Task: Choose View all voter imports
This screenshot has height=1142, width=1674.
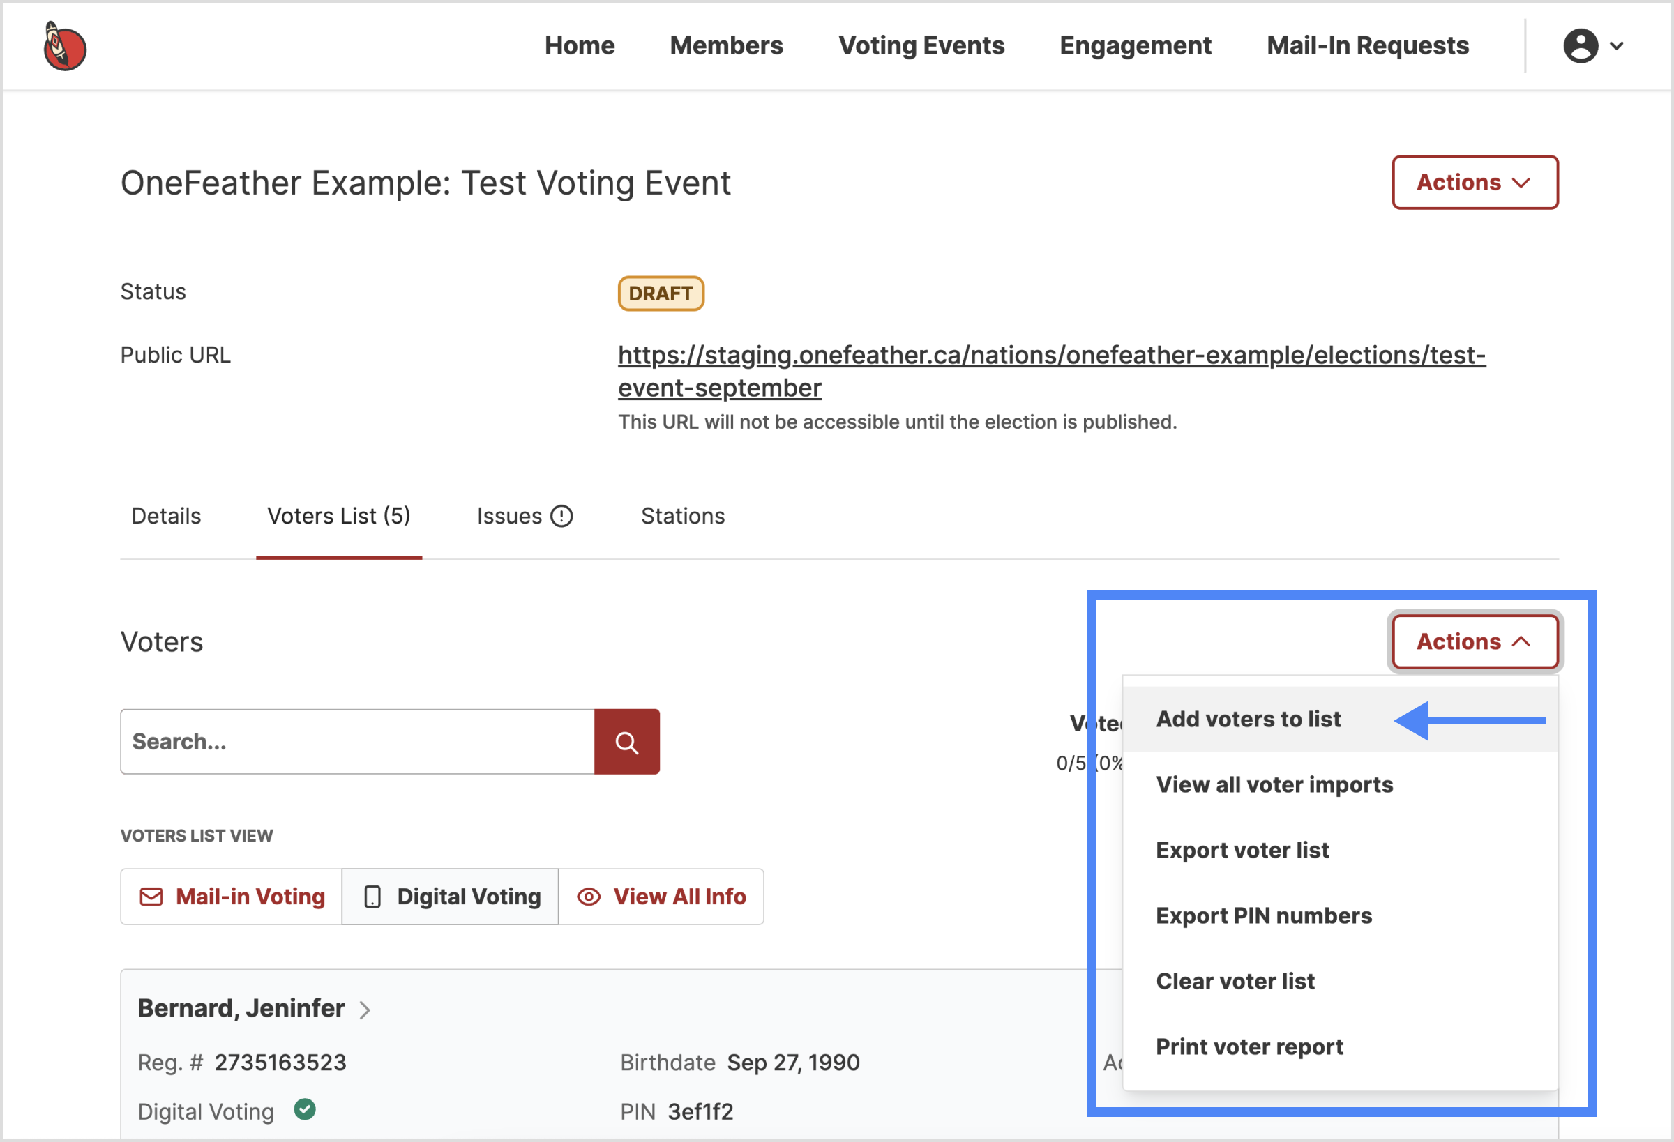Action: tap(1340, 785)
